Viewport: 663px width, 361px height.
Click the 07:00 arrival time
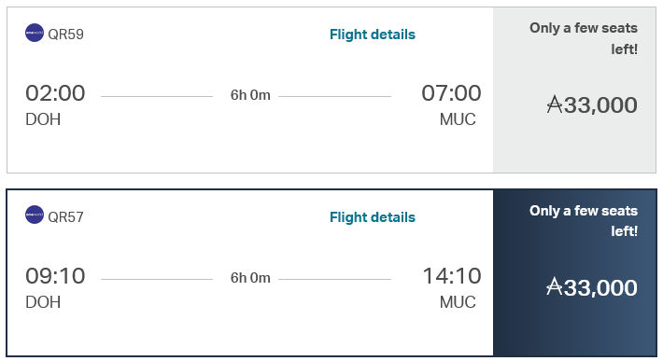[x=451, y=93]
